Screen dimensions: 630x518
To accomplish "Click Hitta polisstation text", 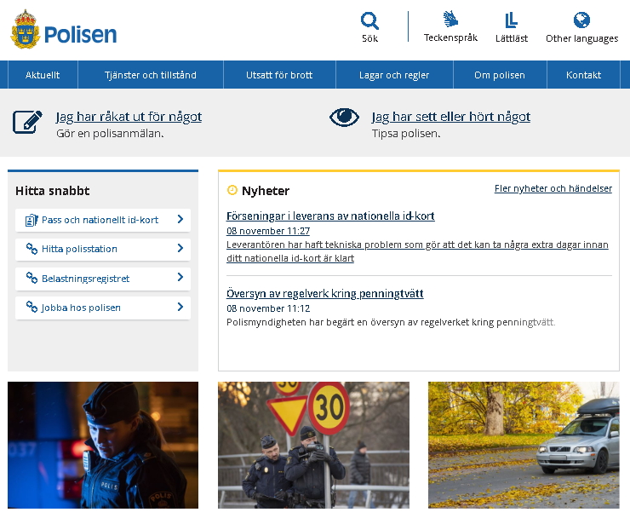I will click(79, 249).
